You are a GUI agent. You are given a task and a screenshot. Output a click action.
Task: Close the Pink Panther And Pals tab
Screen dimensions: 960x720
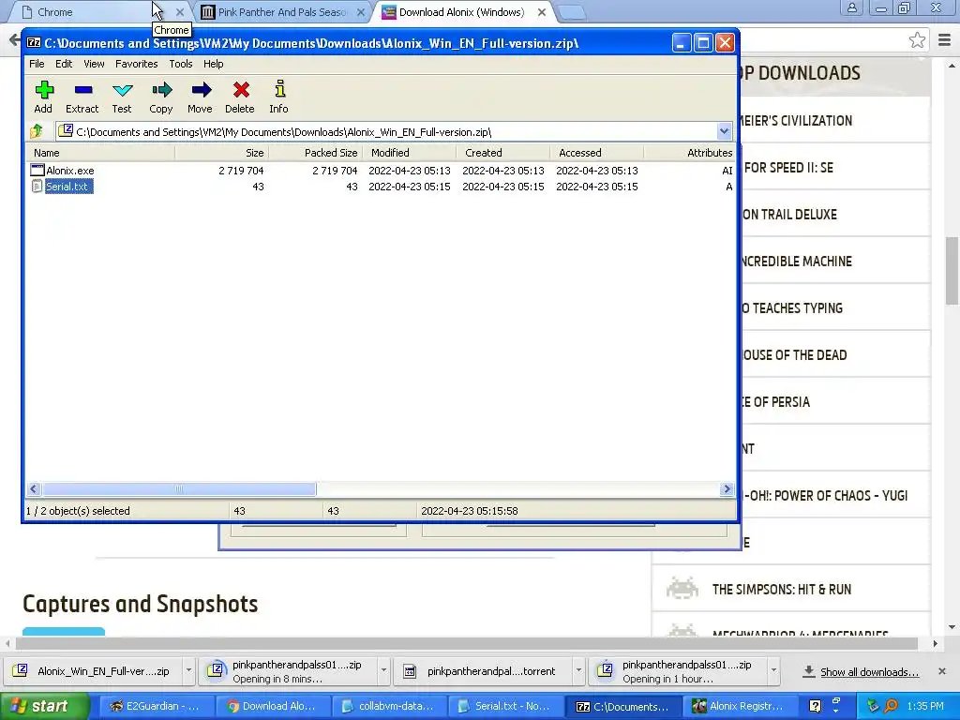(x=361, y=12)
